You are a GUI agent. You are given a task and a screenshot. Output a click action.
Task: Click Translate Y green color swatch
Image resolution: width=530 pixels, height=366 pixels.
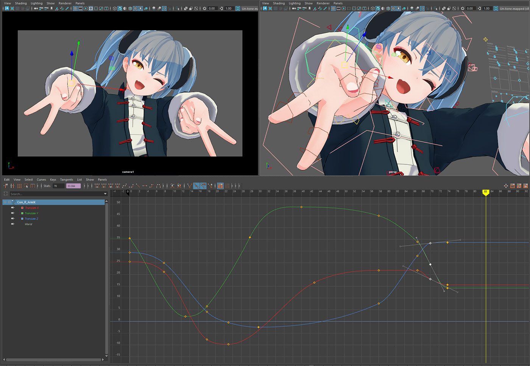coord(22,213)
